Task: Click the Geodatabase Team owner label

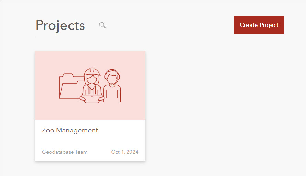Action: [65, 152]
